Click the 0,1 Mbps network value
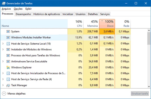 tap(124, 32)
